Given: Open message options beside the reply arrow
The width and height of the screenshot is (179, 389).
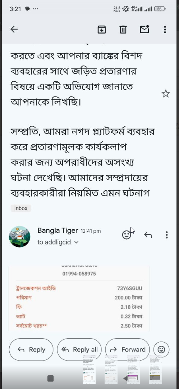Looking at the screenshot, I should [x=167, y=235].
